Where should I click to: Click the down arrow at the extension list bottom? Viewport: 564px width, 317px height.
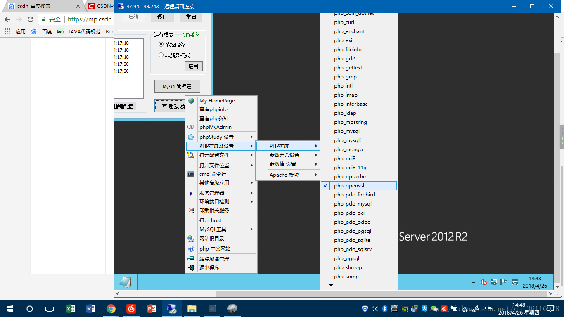click(331, 285)
